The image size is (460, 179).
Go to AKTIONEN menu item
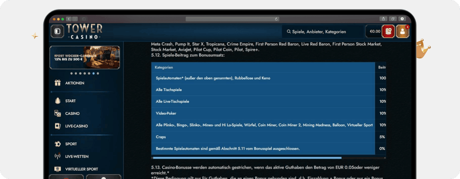[x=75, y=83]
